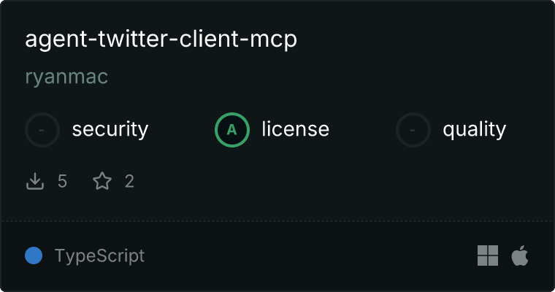This screenshot has height=292, width=555.
Task: Click the download count 5
Action: (x=62, y=181)
